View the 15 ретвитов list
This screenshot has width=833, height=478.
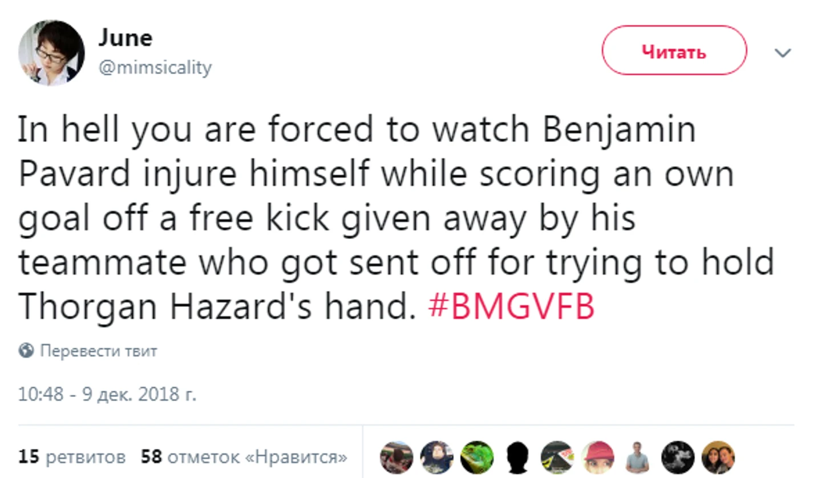(72, 456)
